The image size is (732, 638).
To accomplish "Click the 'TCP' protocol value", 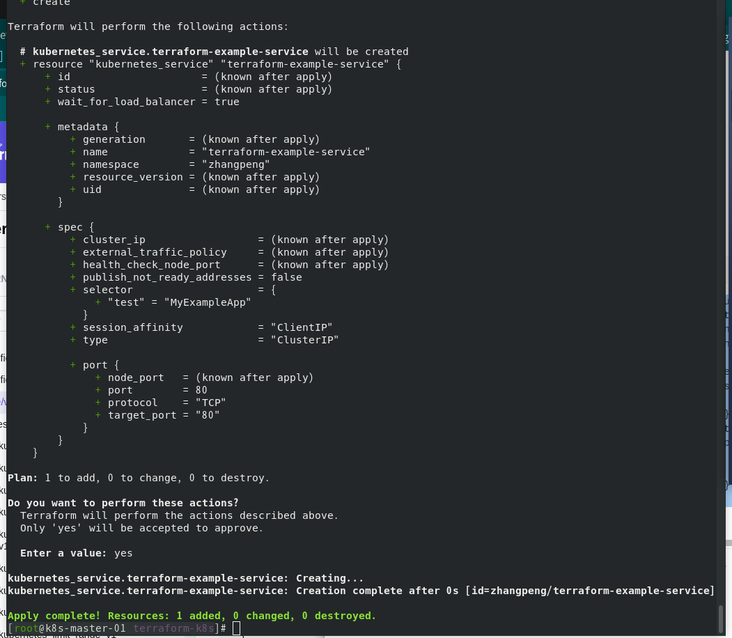I will (211, 403).
